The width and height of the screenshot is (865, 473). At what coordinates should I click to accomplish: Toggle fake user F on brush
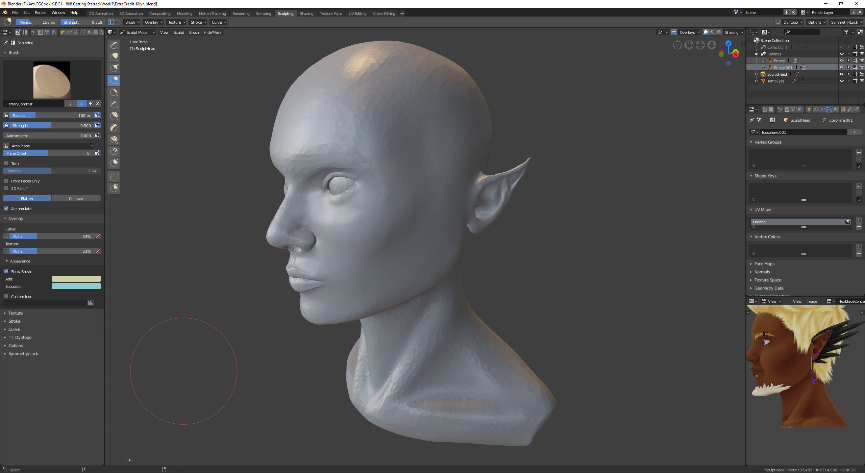tap(82, 104)
